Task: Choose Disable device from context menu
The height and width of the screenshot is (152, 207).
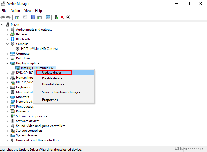Action: pos(64,78)
